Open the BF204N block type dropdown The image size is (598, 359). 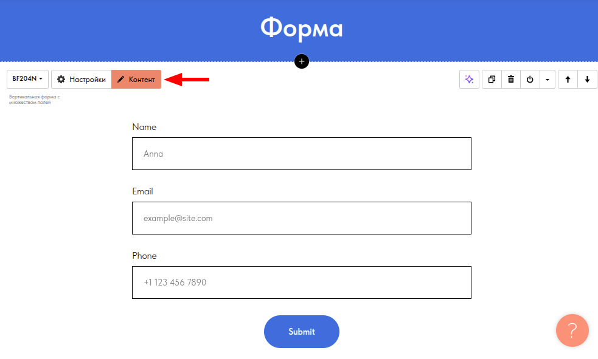click(x=27, y=79)
